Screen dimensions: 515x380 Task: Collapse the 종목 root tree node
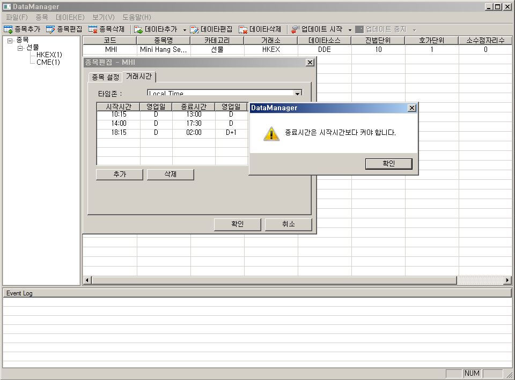[x=10, y=41]
